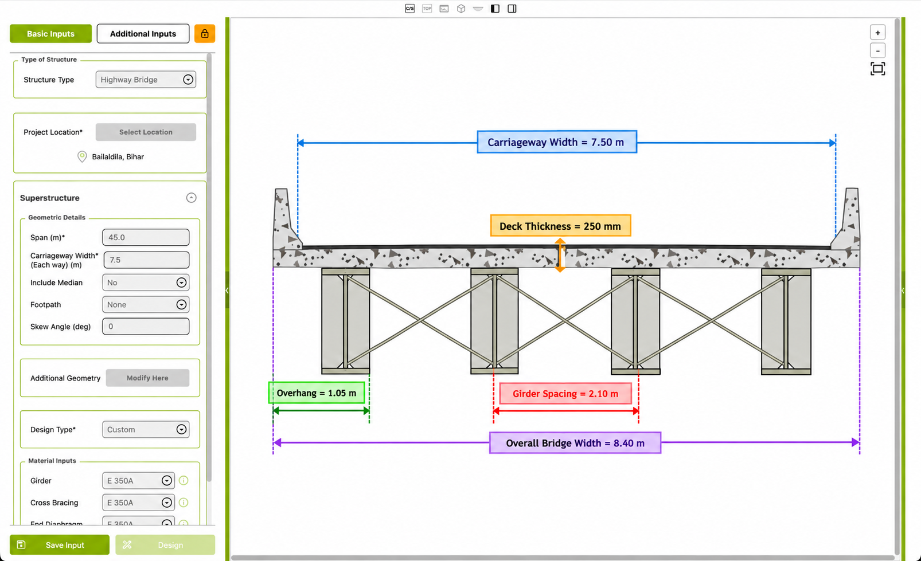The height and width of the screenshot is (561, 921).
Task: Click the Overall Bridge Width = 8.40 m label
Action: point(575,443)
